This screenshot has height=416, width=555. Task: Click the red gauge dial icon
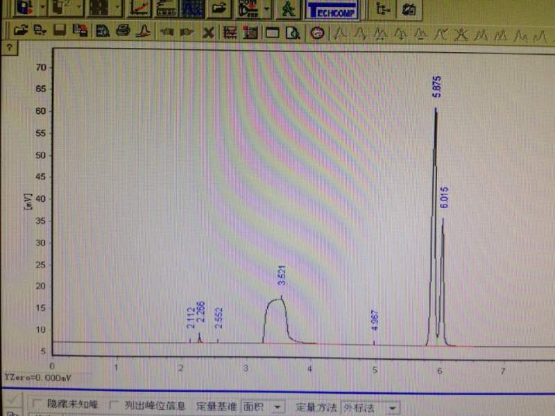(x=317, y=33)
